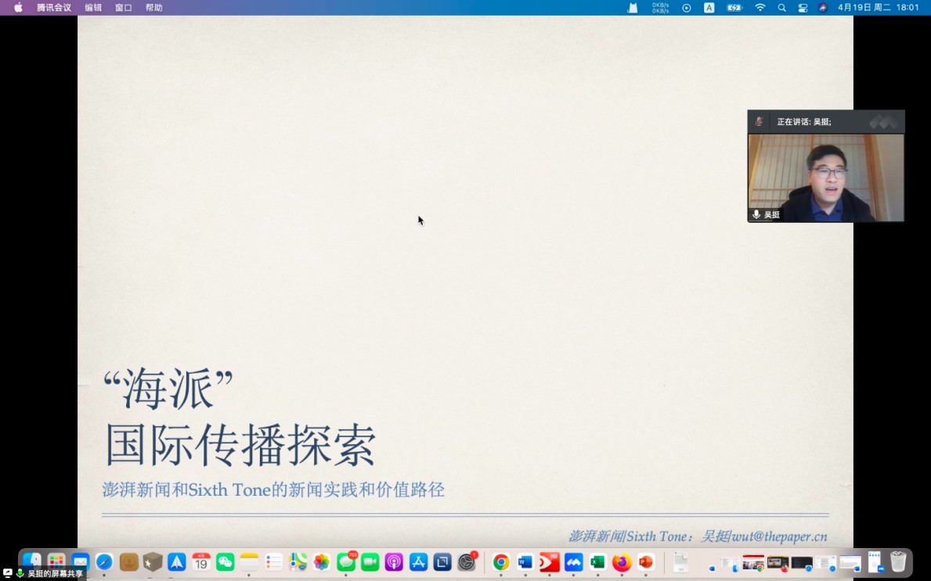Open Spotlight search
Image resolution: width=931 pixels, height=581 pixels.
click(782, 8)
